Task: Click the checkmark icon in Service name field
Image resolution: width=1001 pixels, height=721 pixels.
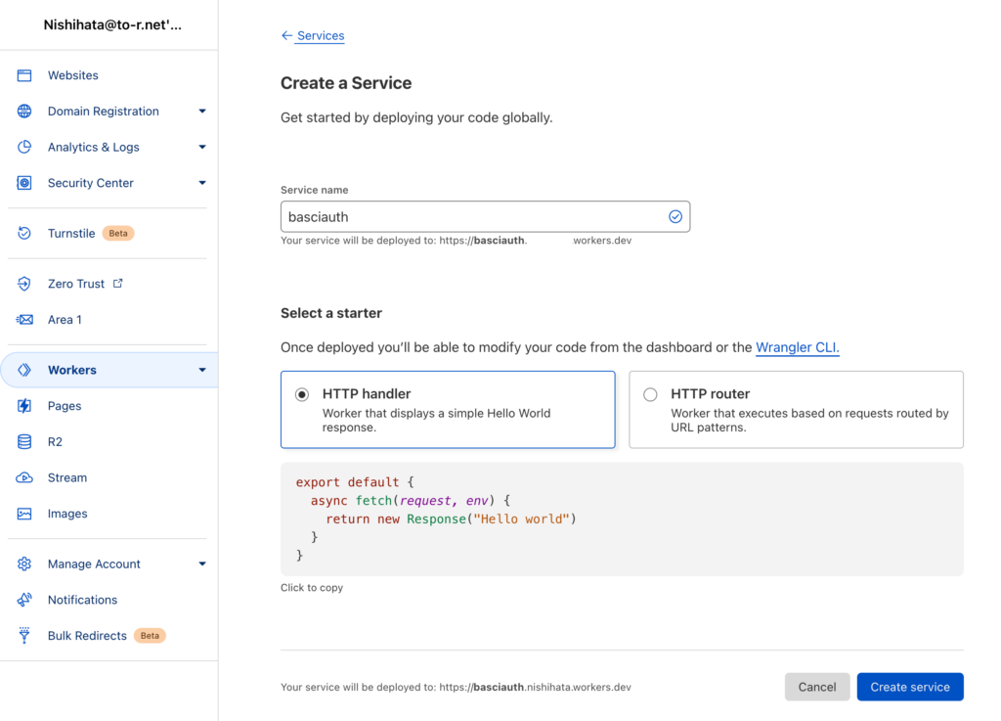Action: [675, 216]
